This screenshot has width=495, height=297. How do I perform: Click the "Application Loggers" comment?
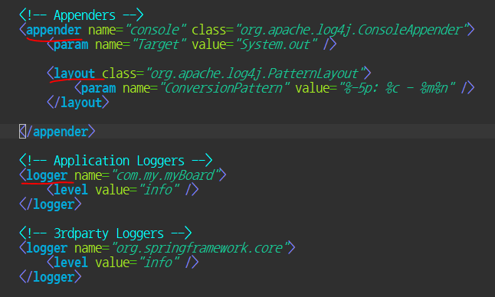pyautogui.click(x=119, y=161)
